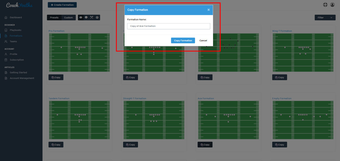Close the Copy Formation dialog
The height and width of the screenshot is (161, 340).
pos(209,10)
